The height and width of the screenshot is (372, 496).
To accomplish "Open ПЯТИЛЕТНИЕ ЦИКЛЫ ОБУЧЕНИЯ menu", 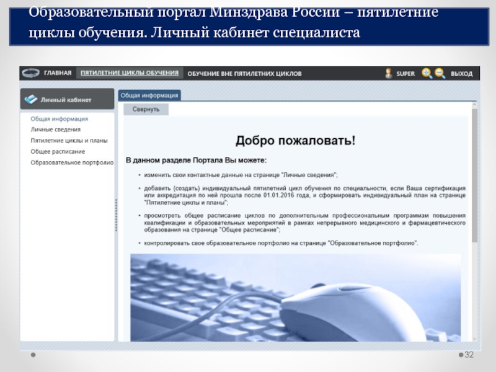I will 130,73.
